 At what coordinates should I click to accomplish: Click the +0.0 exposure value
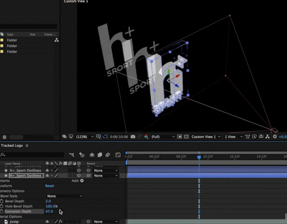283,137
